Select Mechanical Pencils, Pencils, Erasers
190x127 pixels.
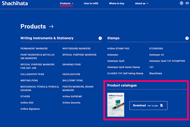[40, 88]
